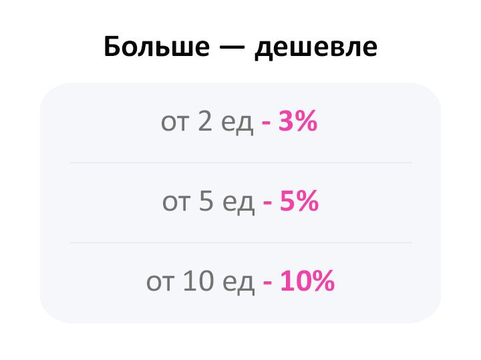Click the gray number 5 in second row
This screenshot has width=481, height=360.
(206, 201)
